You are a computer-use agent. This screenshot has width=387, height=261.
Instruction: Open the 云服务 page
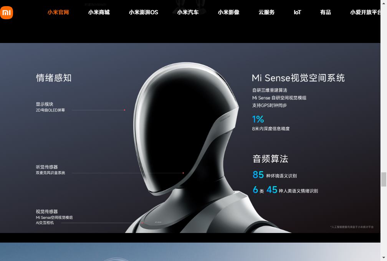pos(266,12)
